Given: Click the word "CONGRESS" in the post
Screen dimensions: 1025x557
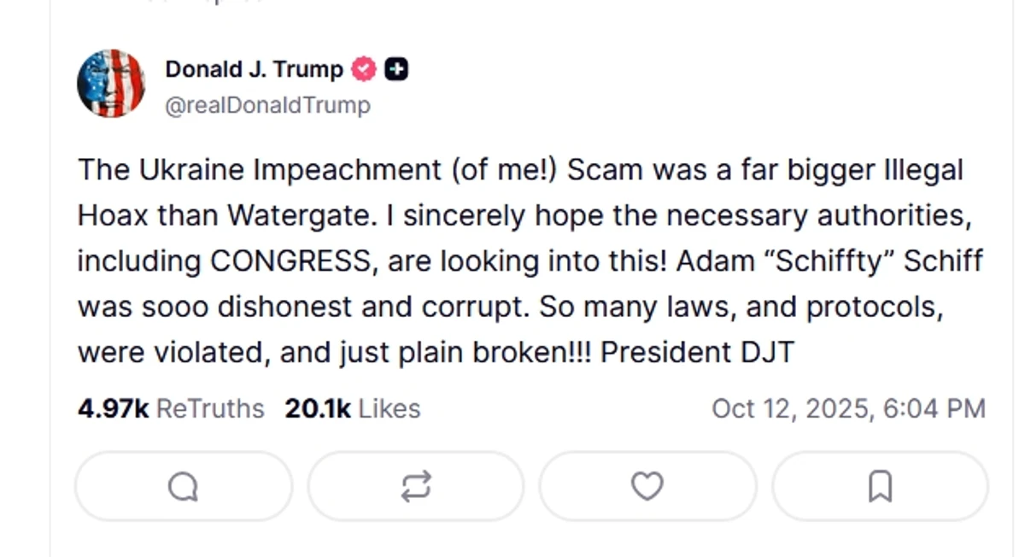Looking at the screenshot, I should [x=290, y=261].
